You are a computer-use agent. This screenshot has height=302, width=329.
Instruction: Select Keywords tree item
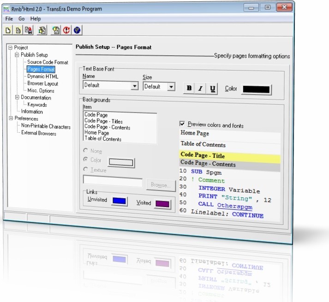(x=37, y=105)
